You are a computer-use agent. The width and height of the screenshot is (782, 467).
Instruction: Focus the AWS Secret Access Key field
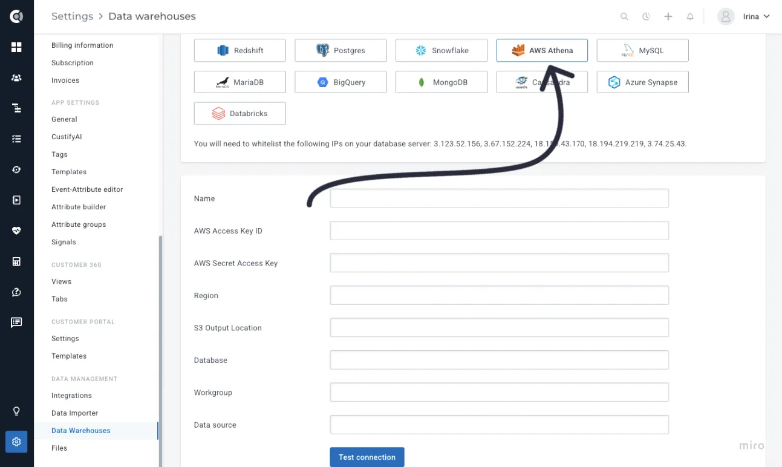pyautogui.click(x=500, y=263)
